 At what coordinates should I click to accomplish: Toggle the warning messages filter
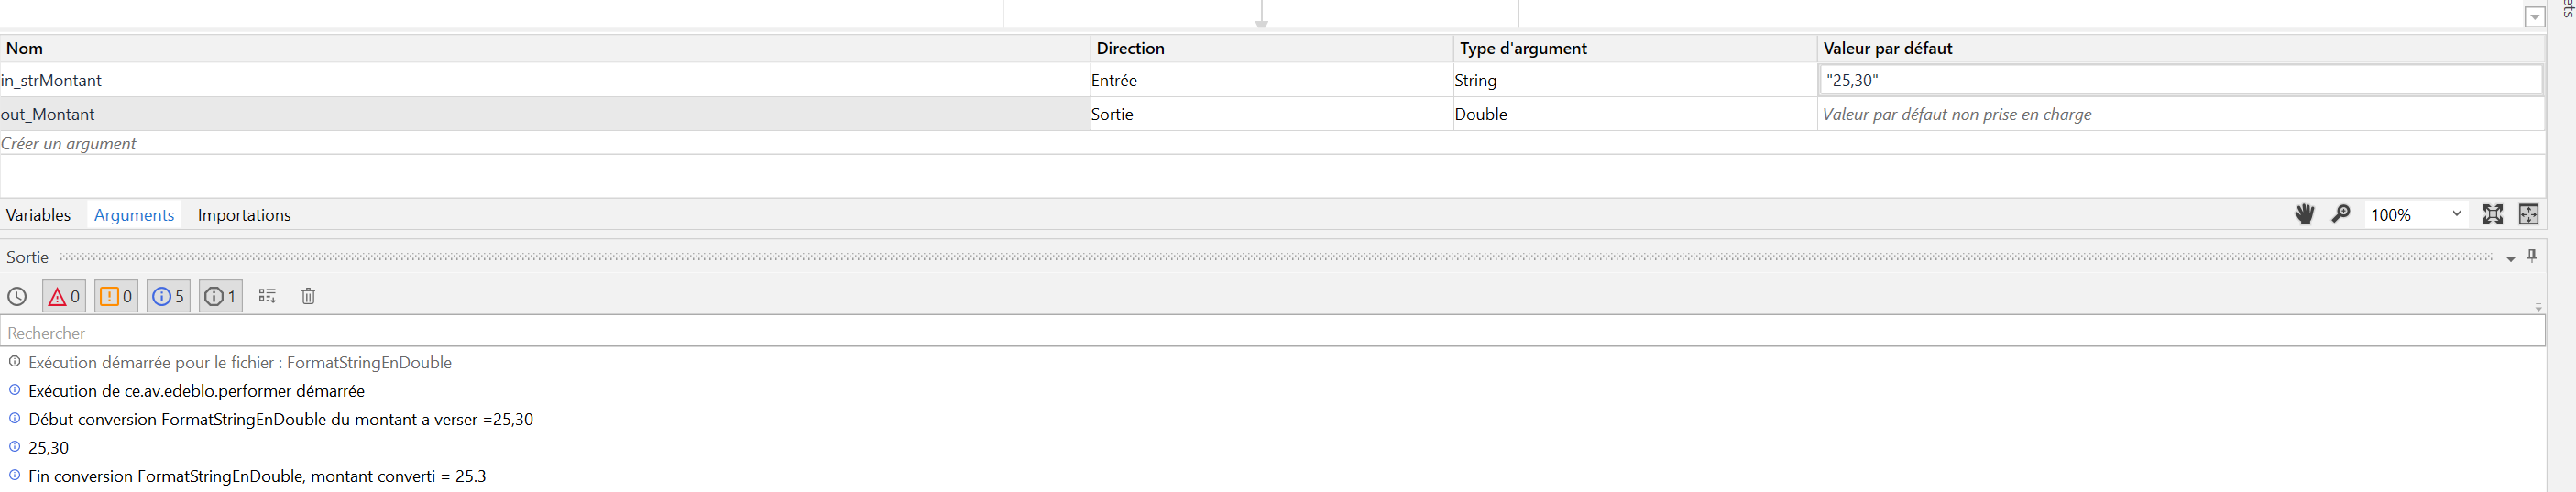tap(116, 296)
